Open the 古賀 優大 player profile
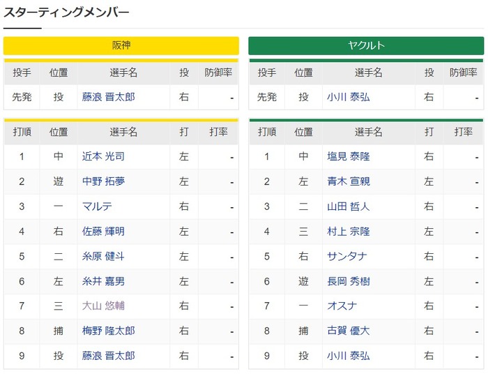This screenshot has width=488, height=376. click(349, 331)
